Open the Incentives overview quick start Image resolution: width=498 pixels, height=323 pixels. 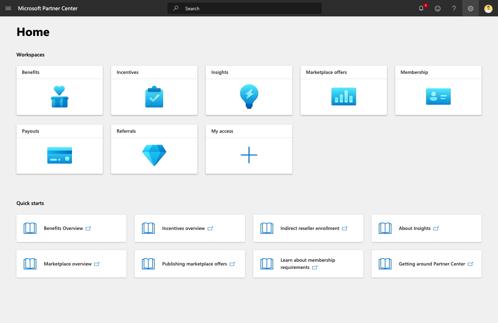(190, 228)
